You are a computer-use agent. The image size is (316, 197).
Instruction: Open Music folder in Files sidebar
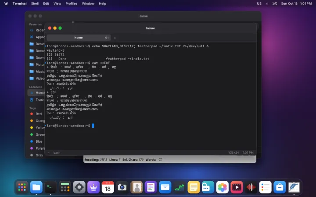click(36, 71)
